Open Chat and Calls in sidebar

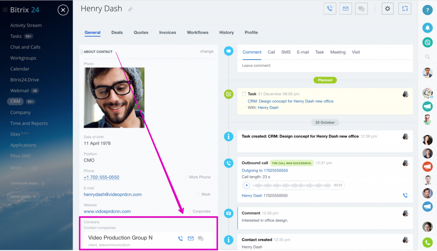pos(25,47)
